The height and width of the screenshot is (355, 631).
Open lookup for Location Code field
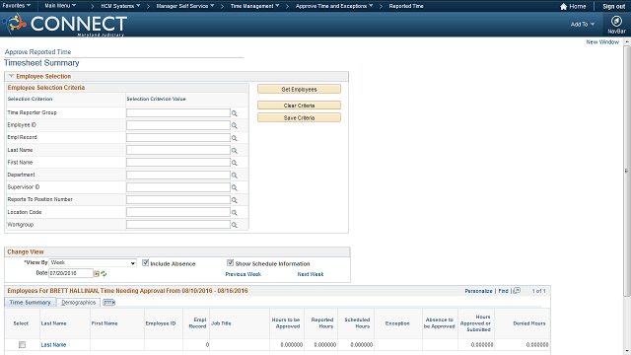[235, 213]
